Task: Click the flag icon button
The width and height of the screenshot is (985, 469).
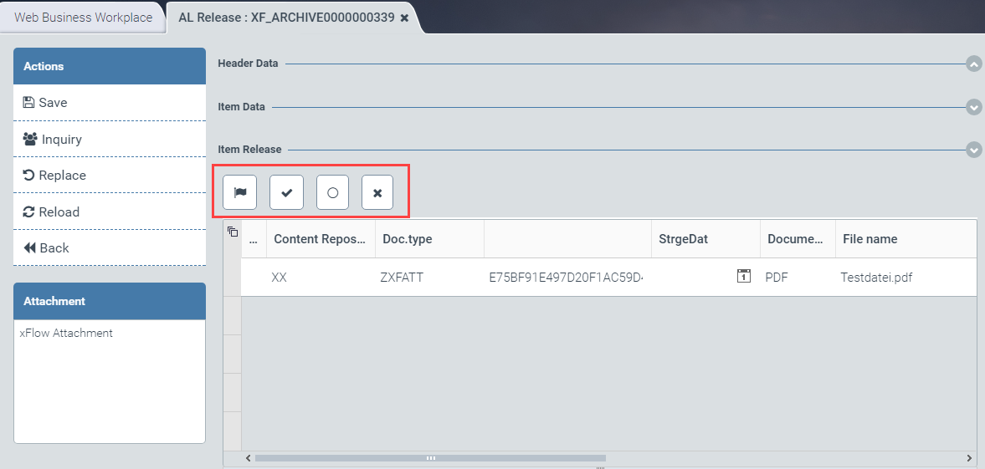Action: (240, 192)
